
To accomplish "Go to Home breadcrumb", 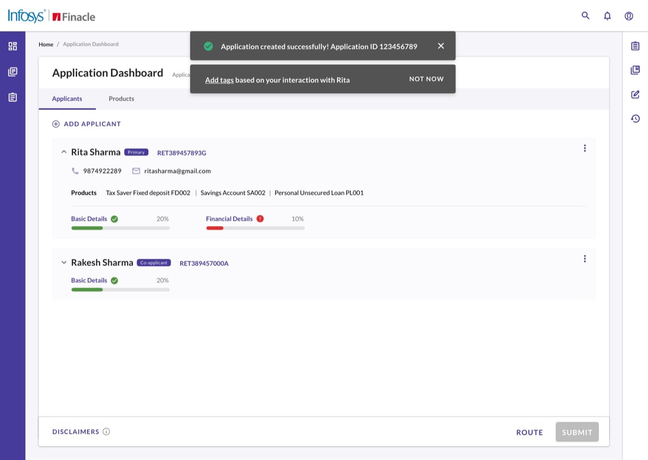I will [46, 44].
